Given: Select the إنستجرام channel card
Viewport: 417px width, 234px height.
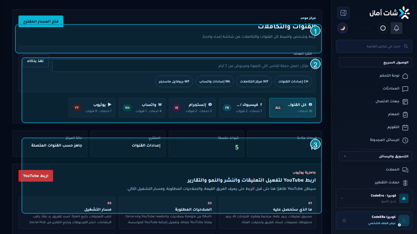Looking at the screenshot, I should coord(192,108).
